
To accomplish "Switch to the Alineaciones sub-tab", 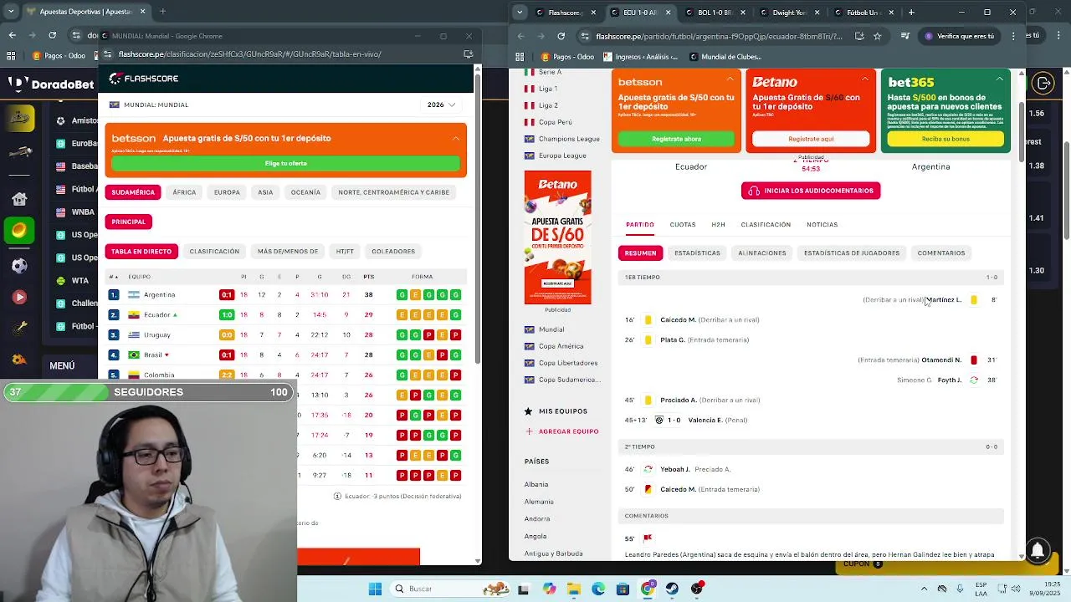I will pos(762,253).
